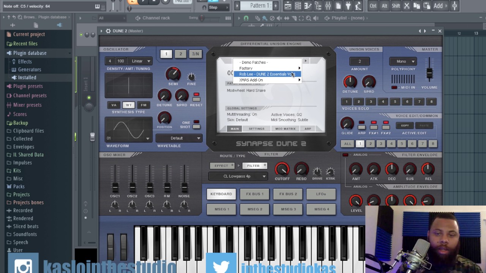Select the playlist Zoom tool
Image resolution: width=486 pixels, height=273 pixels.
tap(308, 18)
